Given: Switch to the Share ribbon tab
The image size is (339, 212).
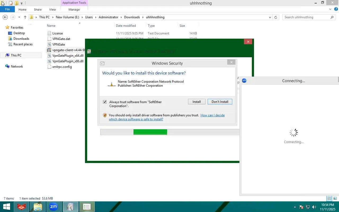Looking at the screenshot, I should tap(38, 10).
